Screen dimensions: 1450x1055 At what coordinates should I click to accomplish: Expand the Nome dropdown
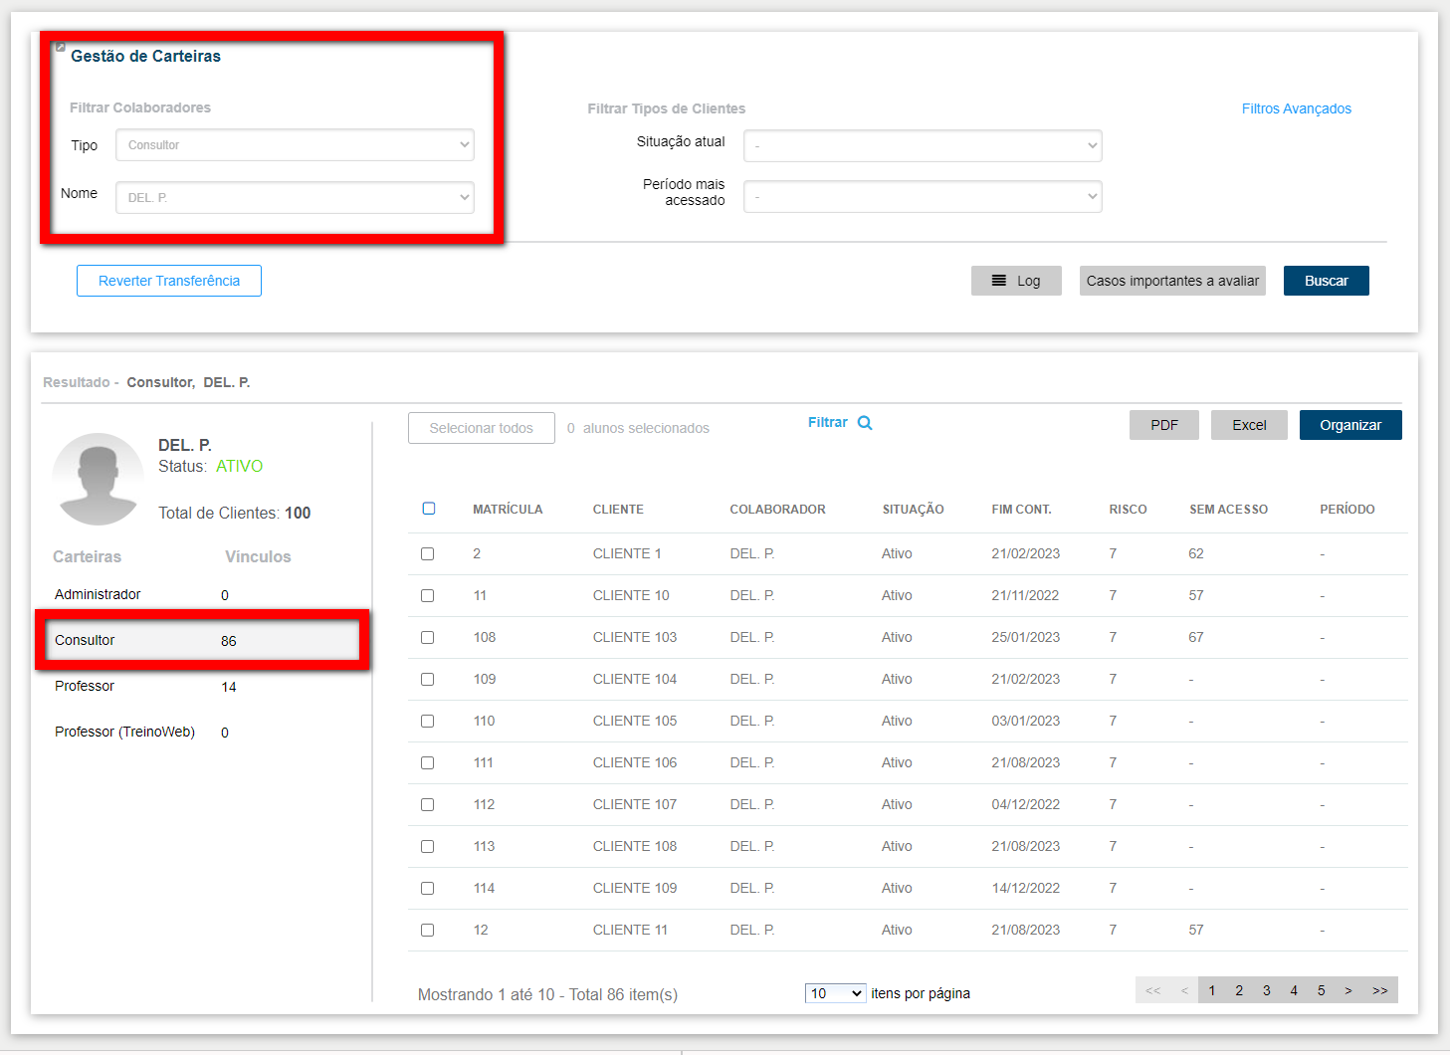(295, 198)
